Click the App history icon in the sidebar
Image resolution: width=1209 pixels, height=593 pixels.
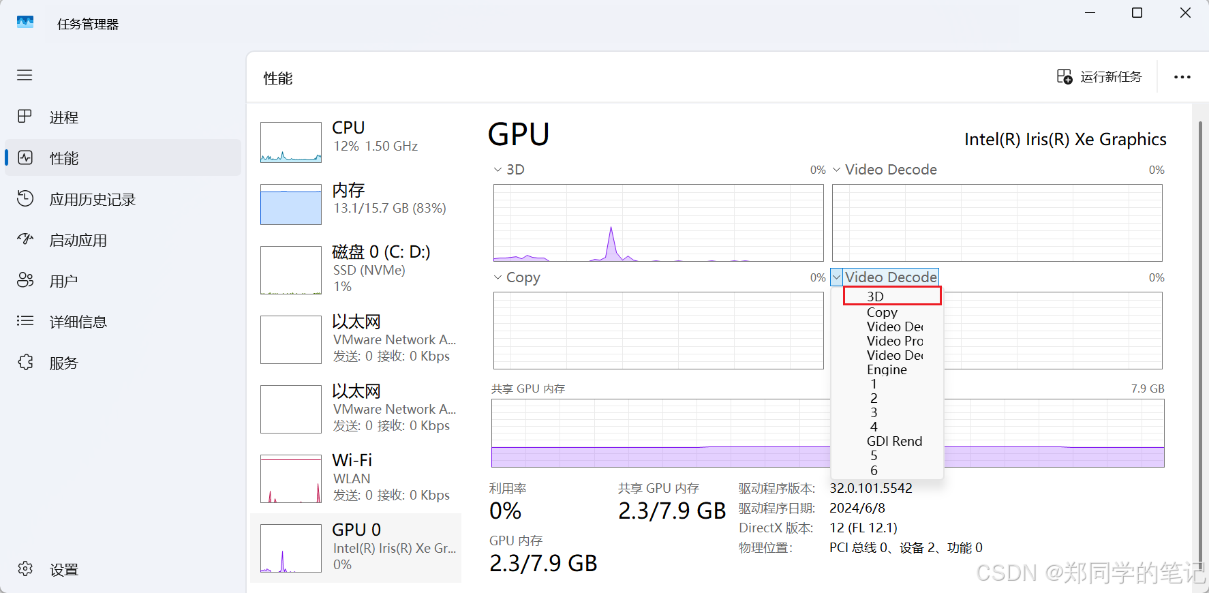[x=25, y=198]
